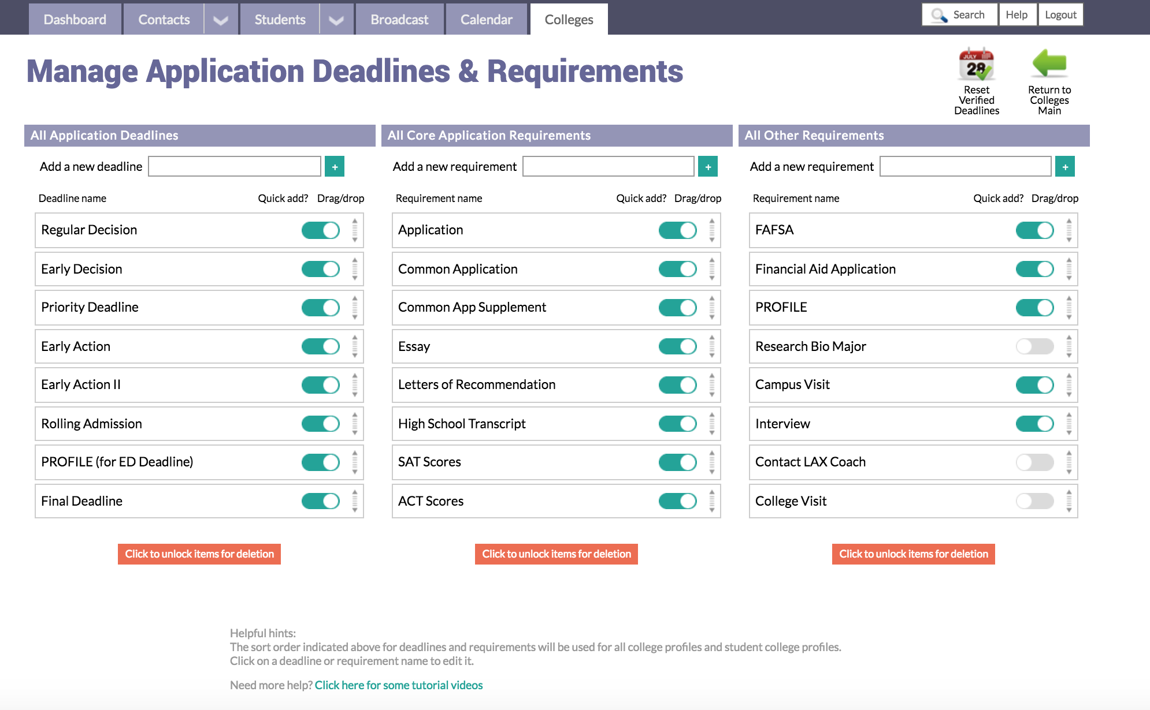Click the magnifier Search button
The width and height of the screenshot is (1150, 710).
pos(959,15)
